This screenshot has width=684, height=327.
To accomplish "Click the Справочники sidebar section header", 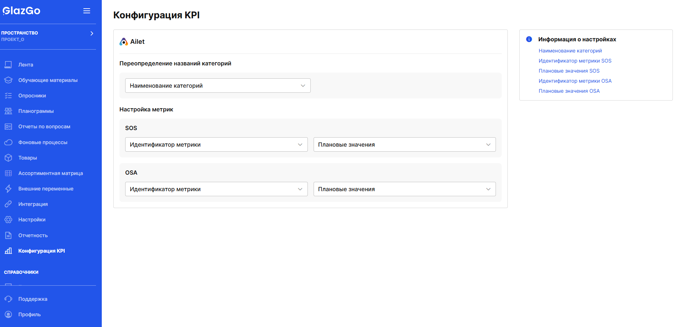I will pyautogui.click(x=21, y=272).
